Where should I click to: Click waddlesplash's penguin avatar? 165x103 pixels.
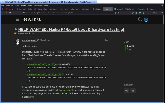(18, 42)
